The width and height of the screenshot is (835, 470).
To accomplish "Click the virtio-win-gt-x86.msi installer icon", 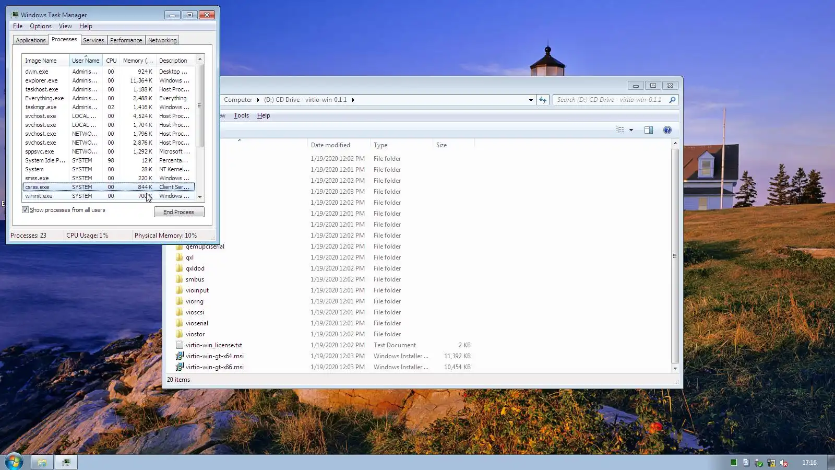I will pyautogui.click(x=180, y=367).
